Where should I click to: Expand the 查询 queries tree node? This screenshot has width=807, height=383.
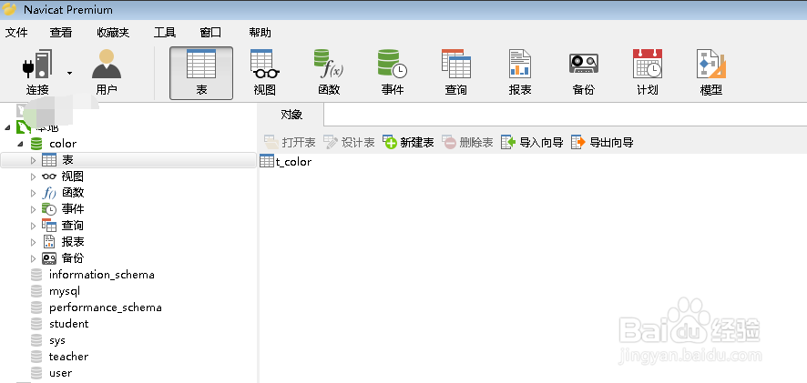(x=34, y=226)
